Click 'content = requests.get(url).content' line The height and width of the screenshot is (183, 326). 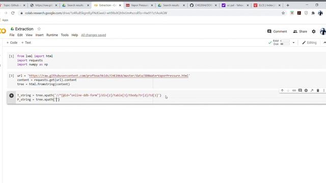[47, 80]
